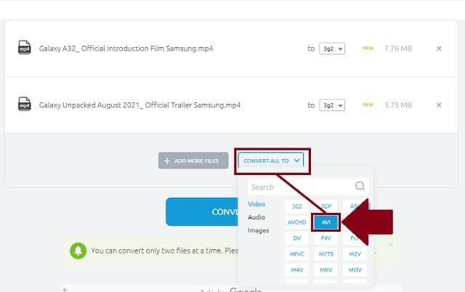Click the big blue Convert button

click(202, 211)
